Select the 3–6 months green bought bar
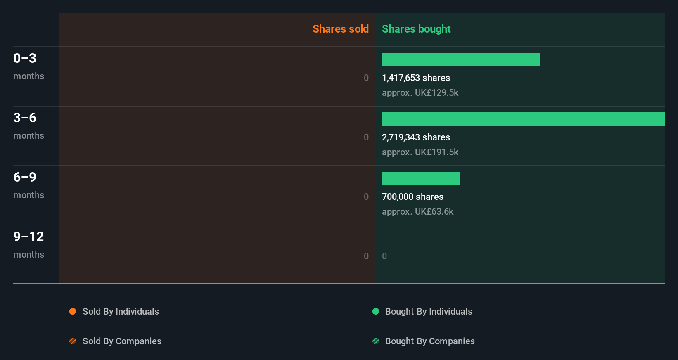 [x=523, y=119]
